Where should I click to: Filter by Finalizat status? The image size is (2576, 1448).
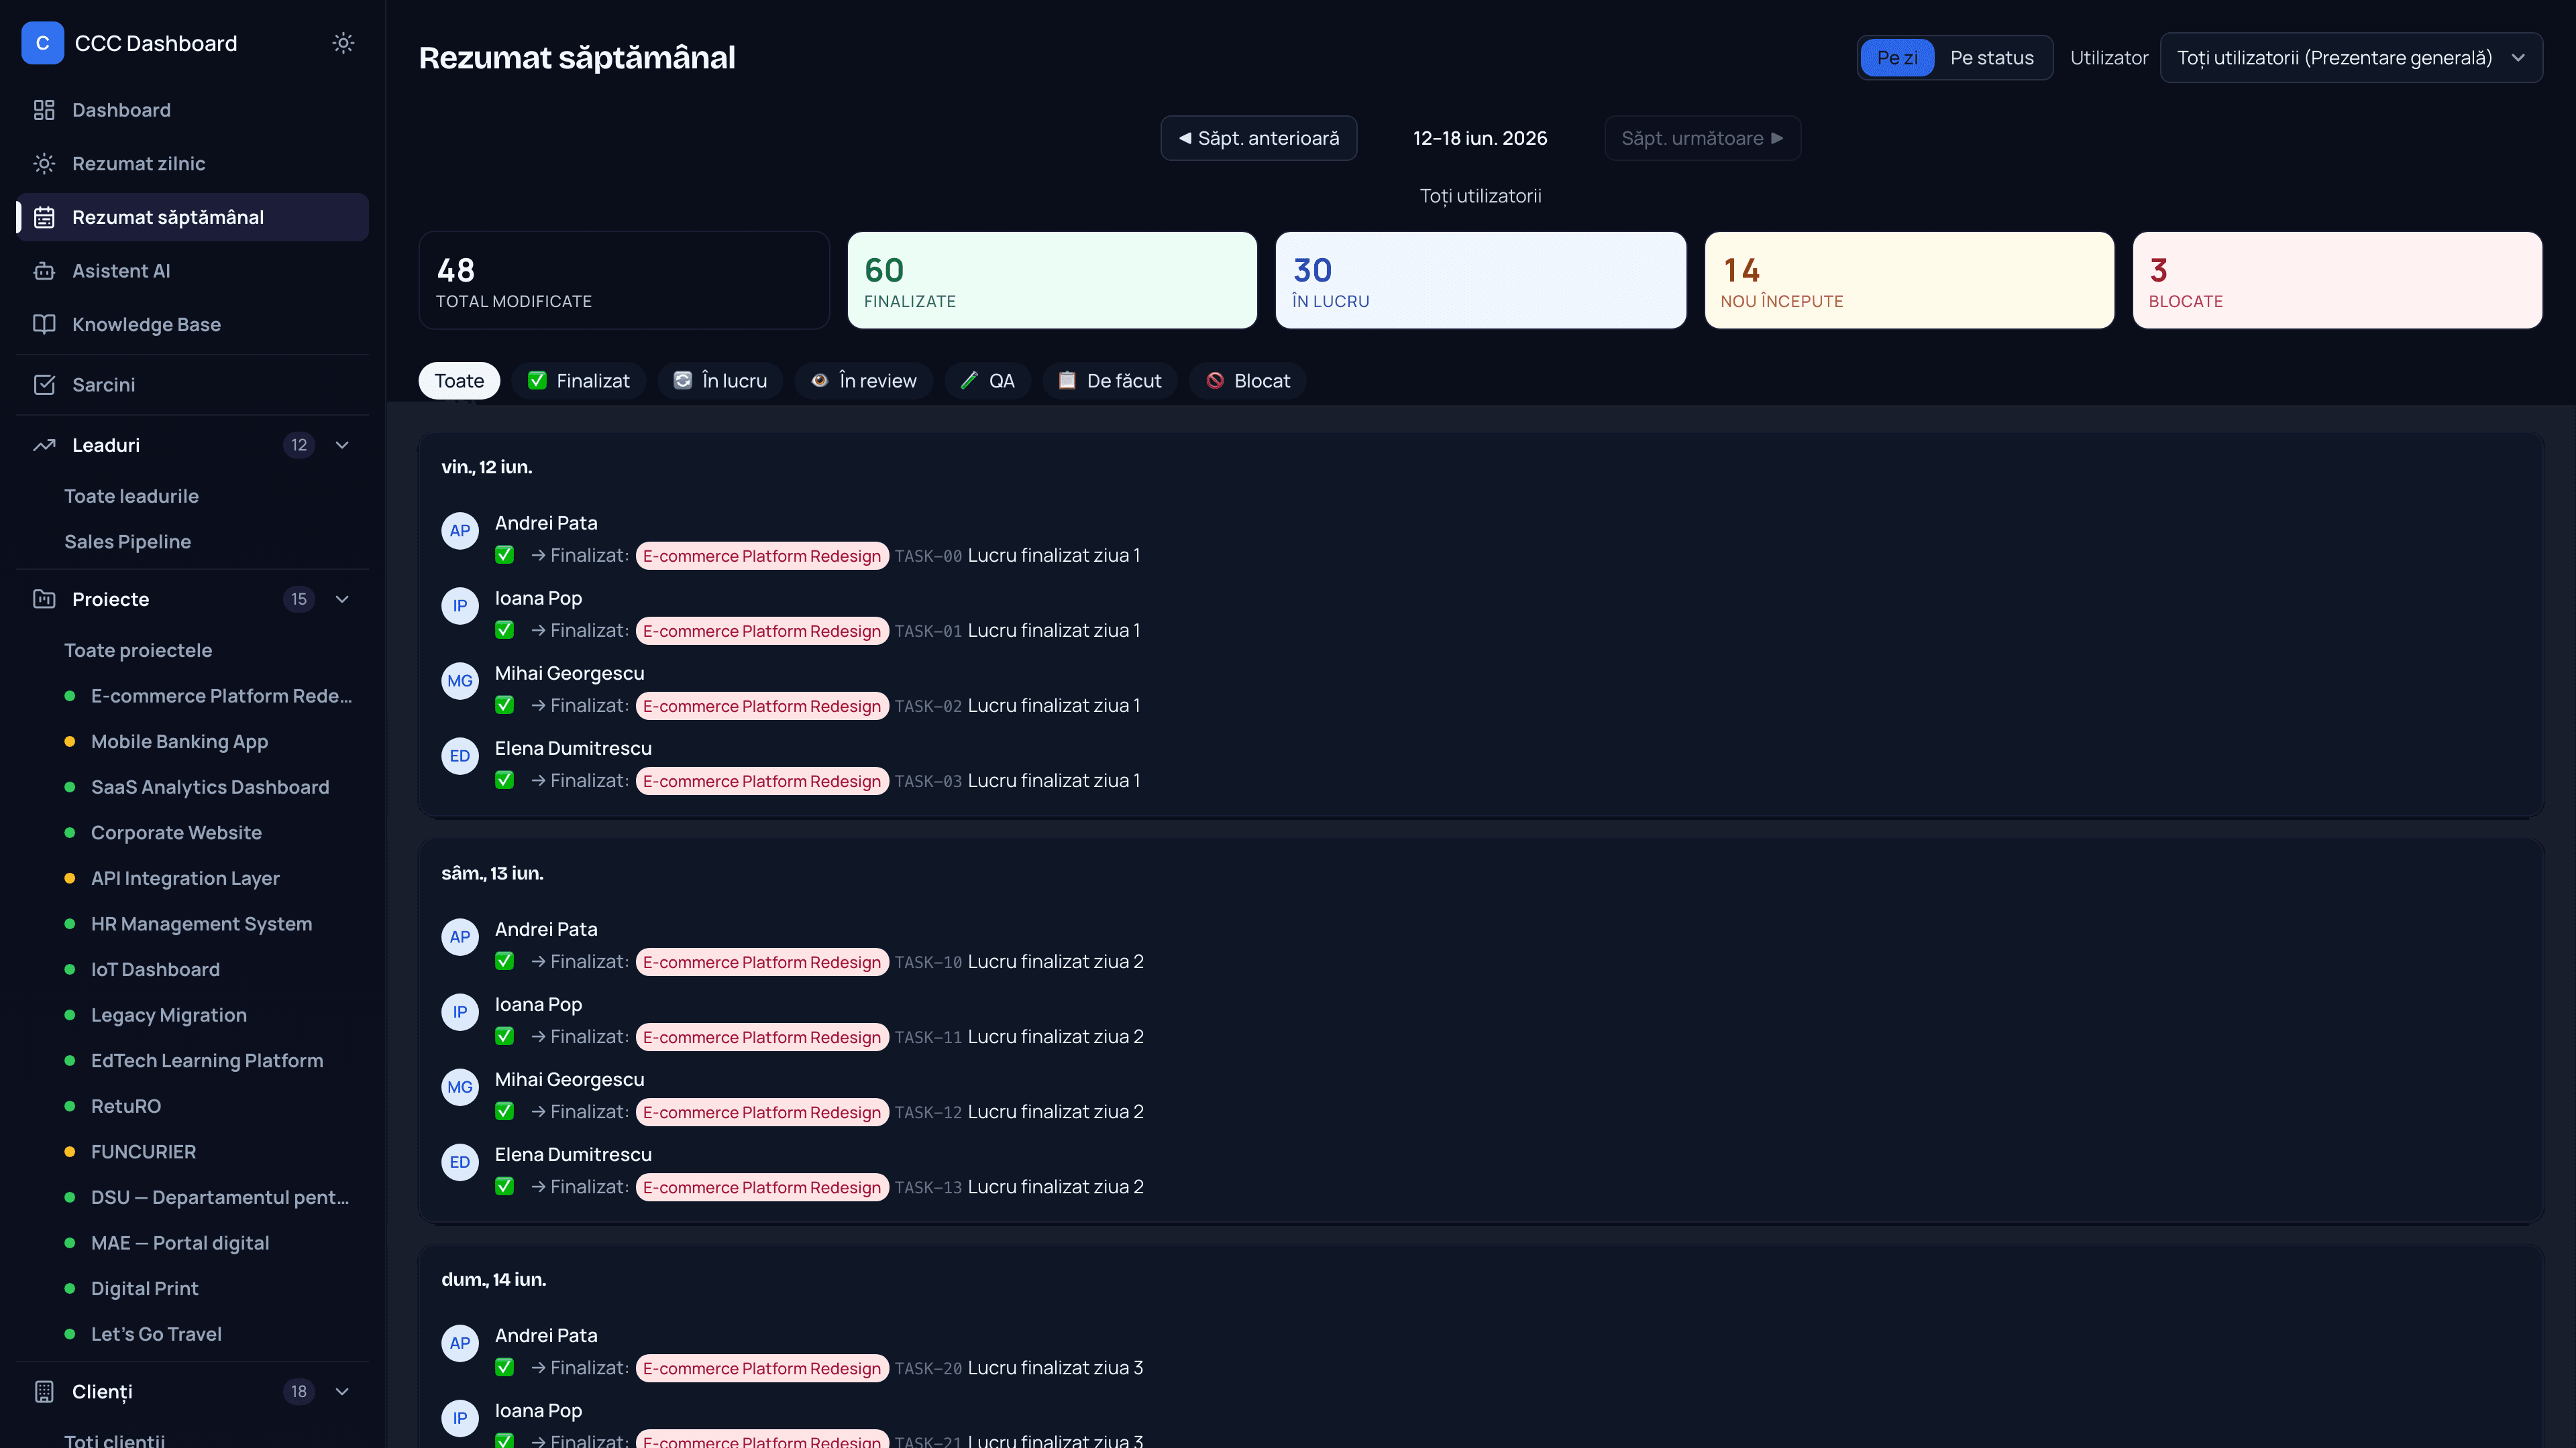[x=579, y=381]
